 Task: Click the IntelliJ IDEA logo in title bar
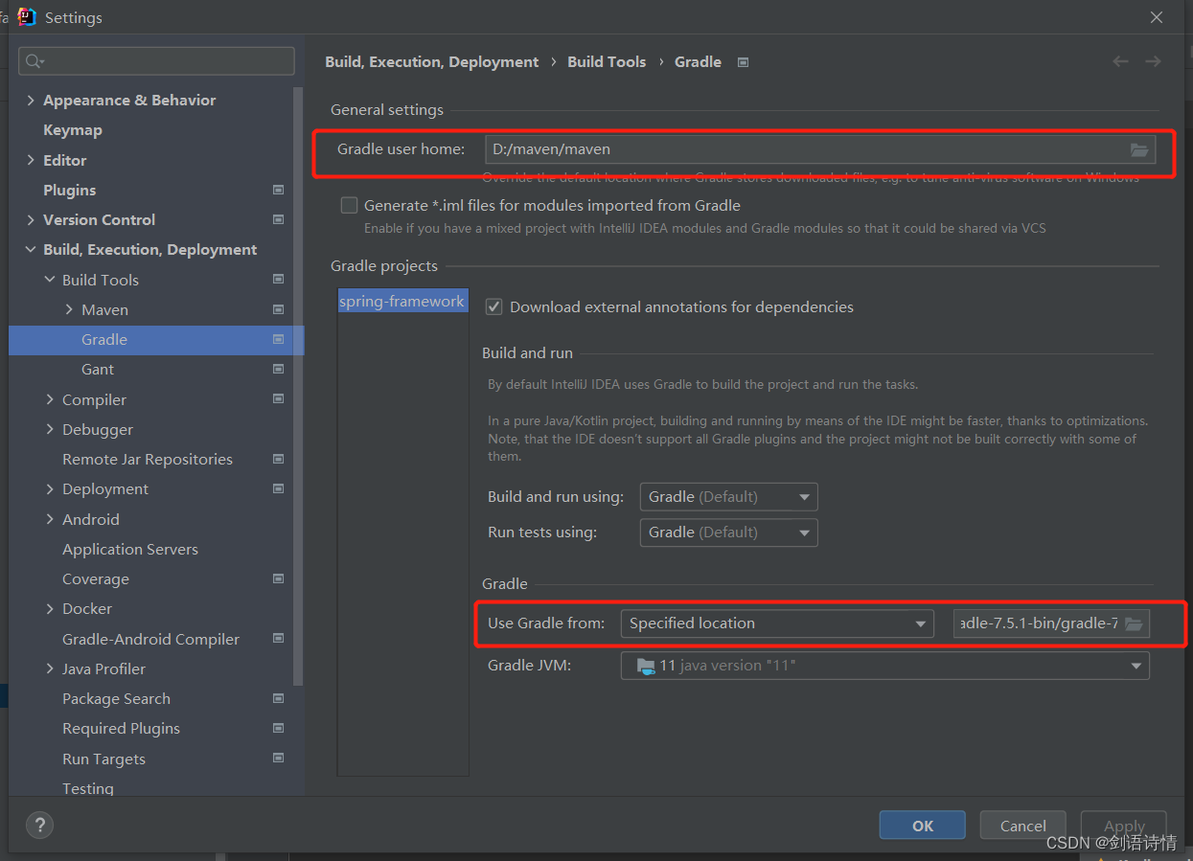click(27, 17)
